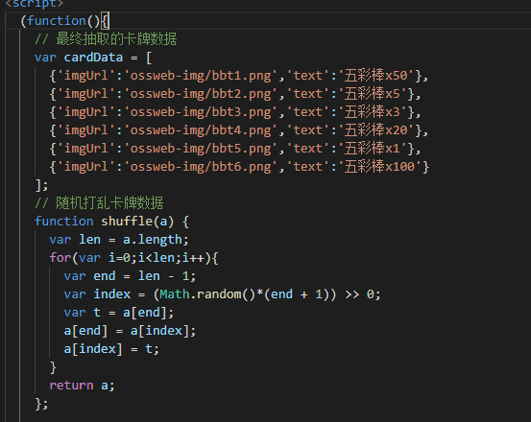Click the comment '最终抽取的卡牌数据'
Image resolution: width=531 pixels, height=422 pixels.
(116, 39)
